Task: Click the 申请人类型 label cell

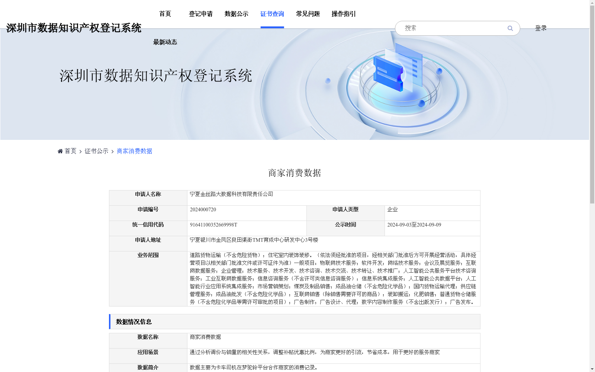Action: [345, 213]
